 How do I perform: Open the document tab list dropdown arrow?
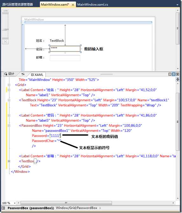click(x=177, y=5)
